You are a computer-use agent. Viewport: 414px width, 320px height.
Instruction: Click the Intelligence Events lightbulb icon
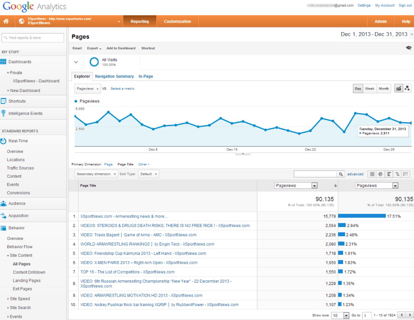click(3, 113)
